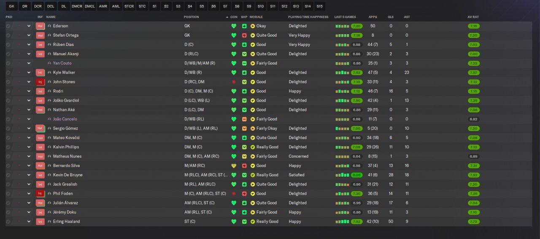Select the DCR position filter tab
Screen dimensions: 540x239
point(38,6)
